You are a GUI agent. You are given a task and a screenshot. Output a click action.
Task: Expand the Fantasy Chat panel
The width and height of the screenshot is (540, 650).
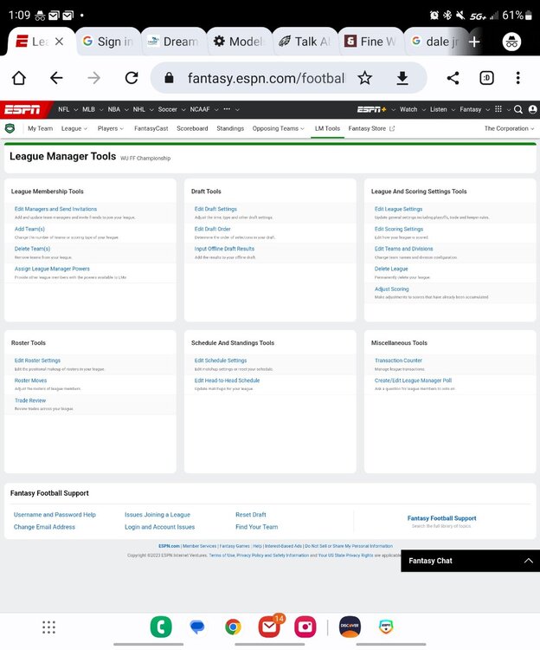point(470,561)
